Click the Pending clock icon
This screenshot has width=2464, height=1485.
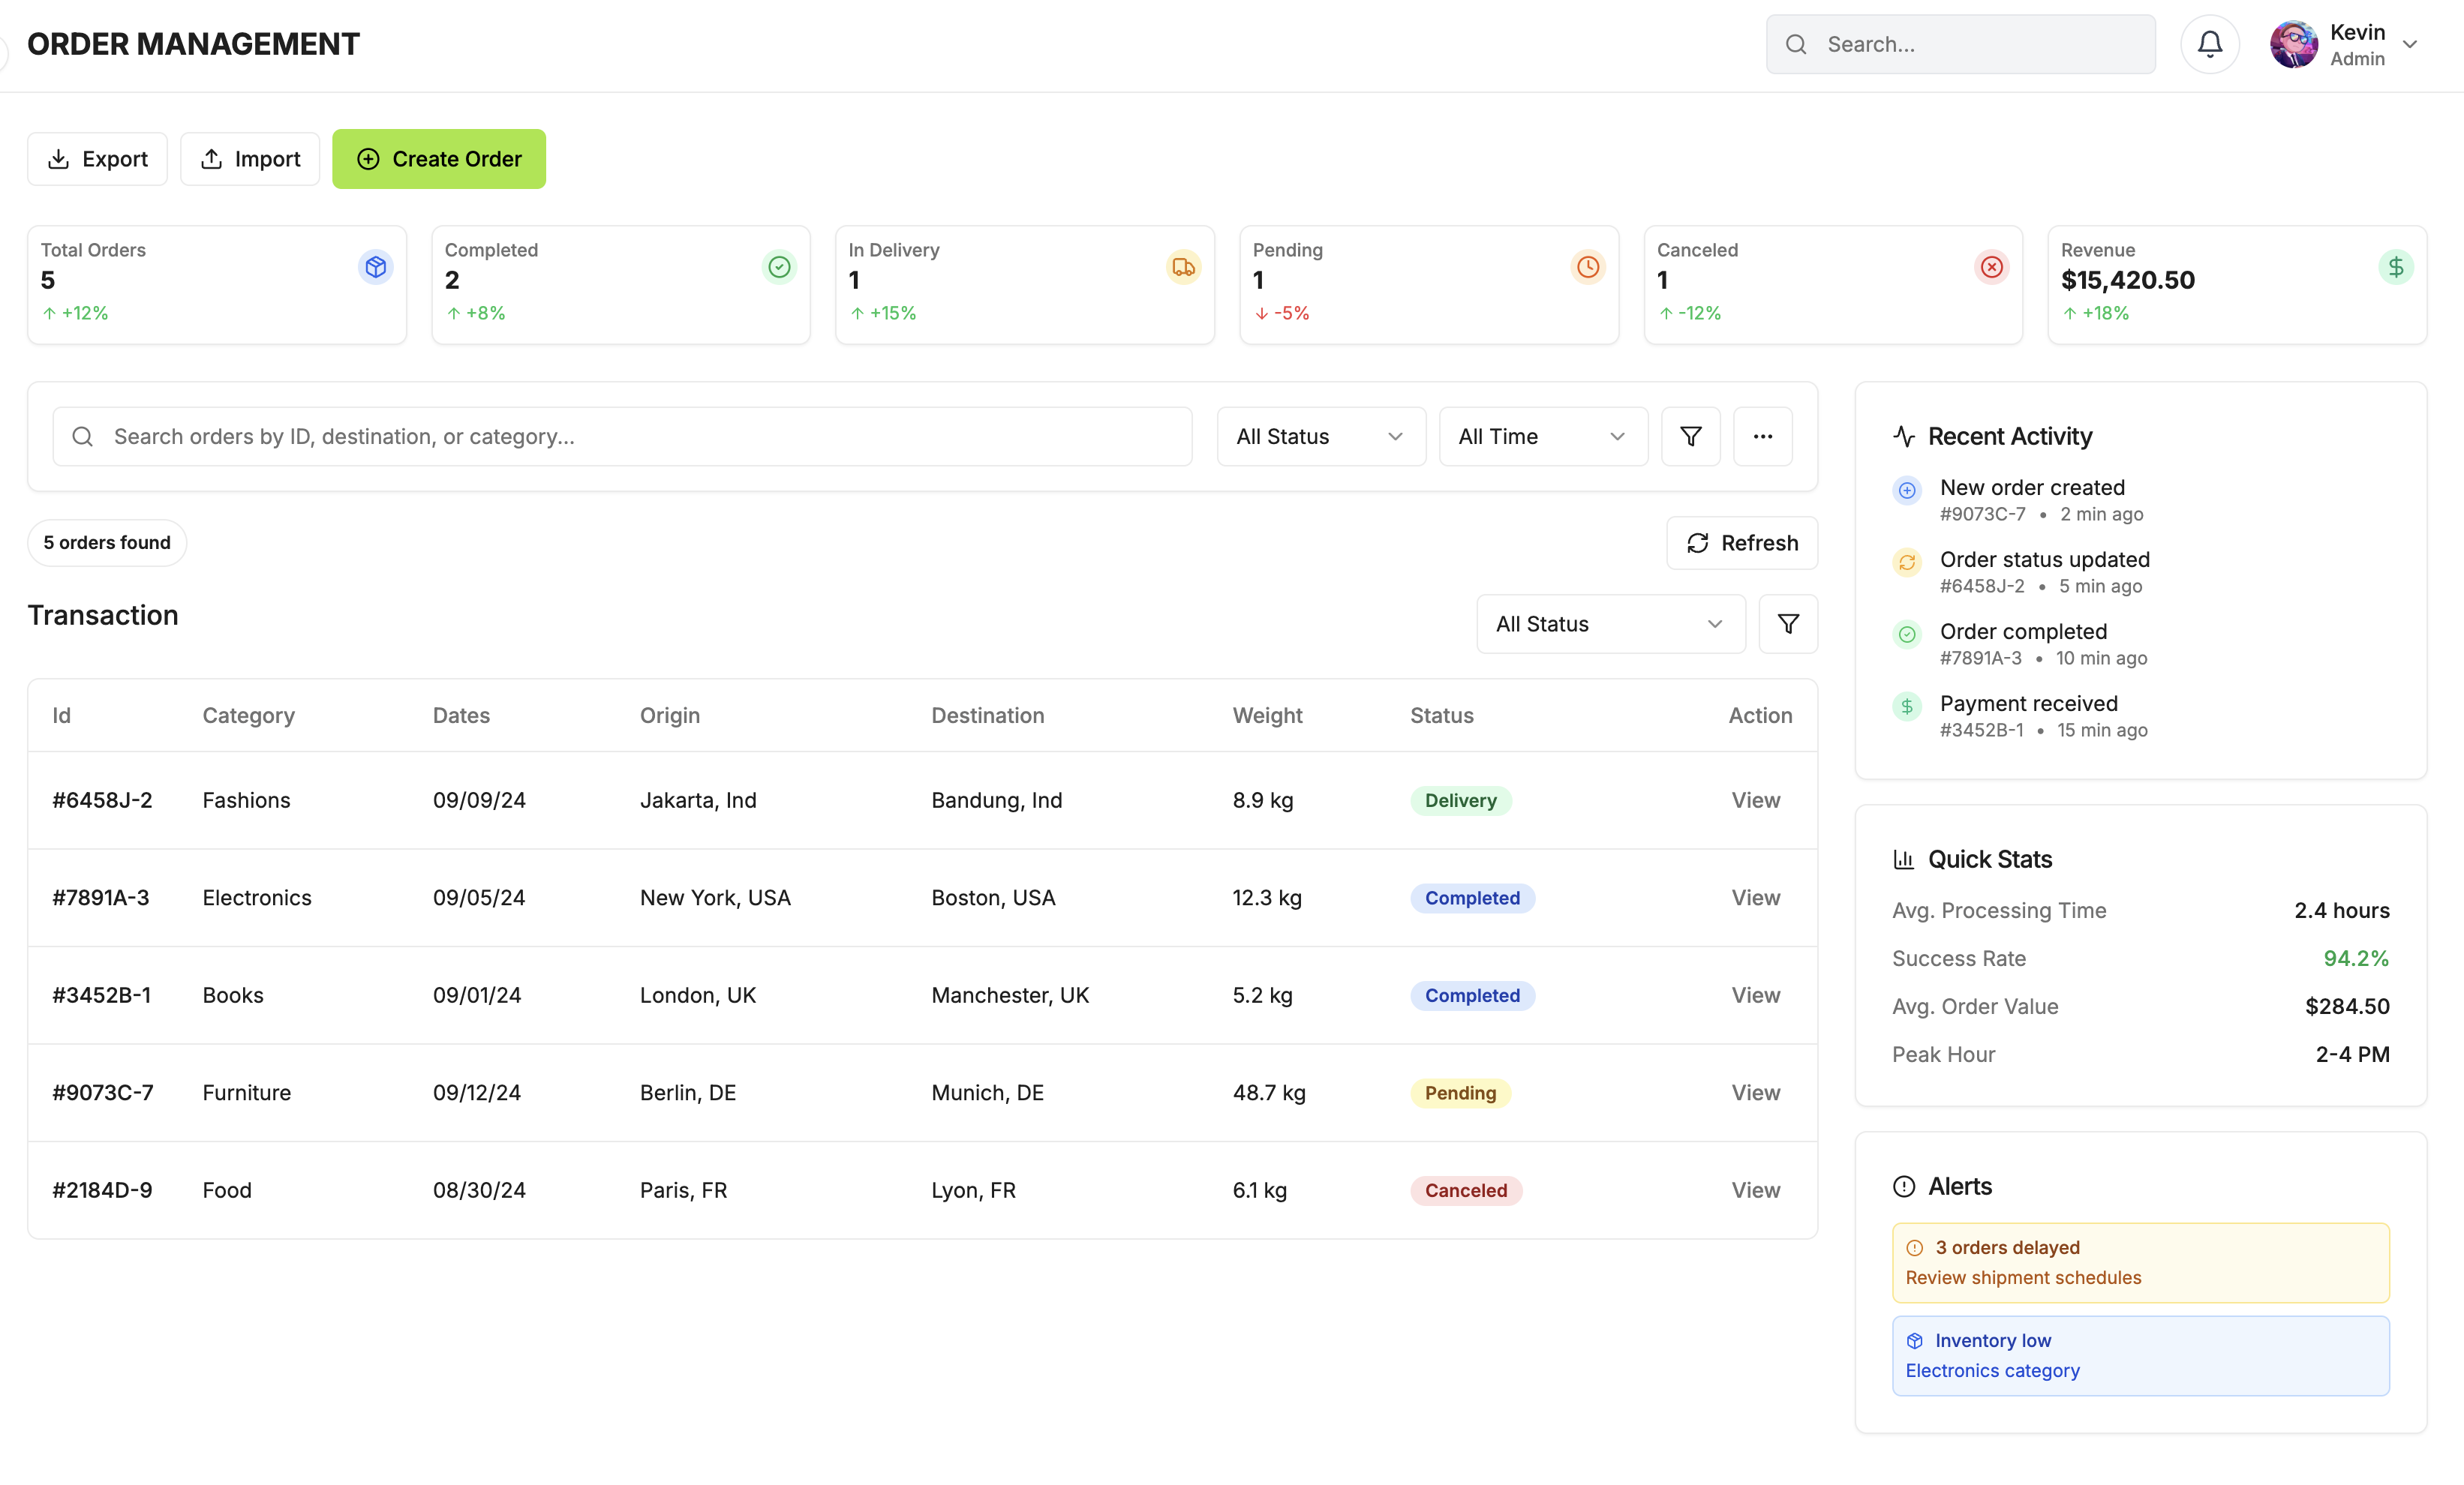click(x=1587, y=267)
